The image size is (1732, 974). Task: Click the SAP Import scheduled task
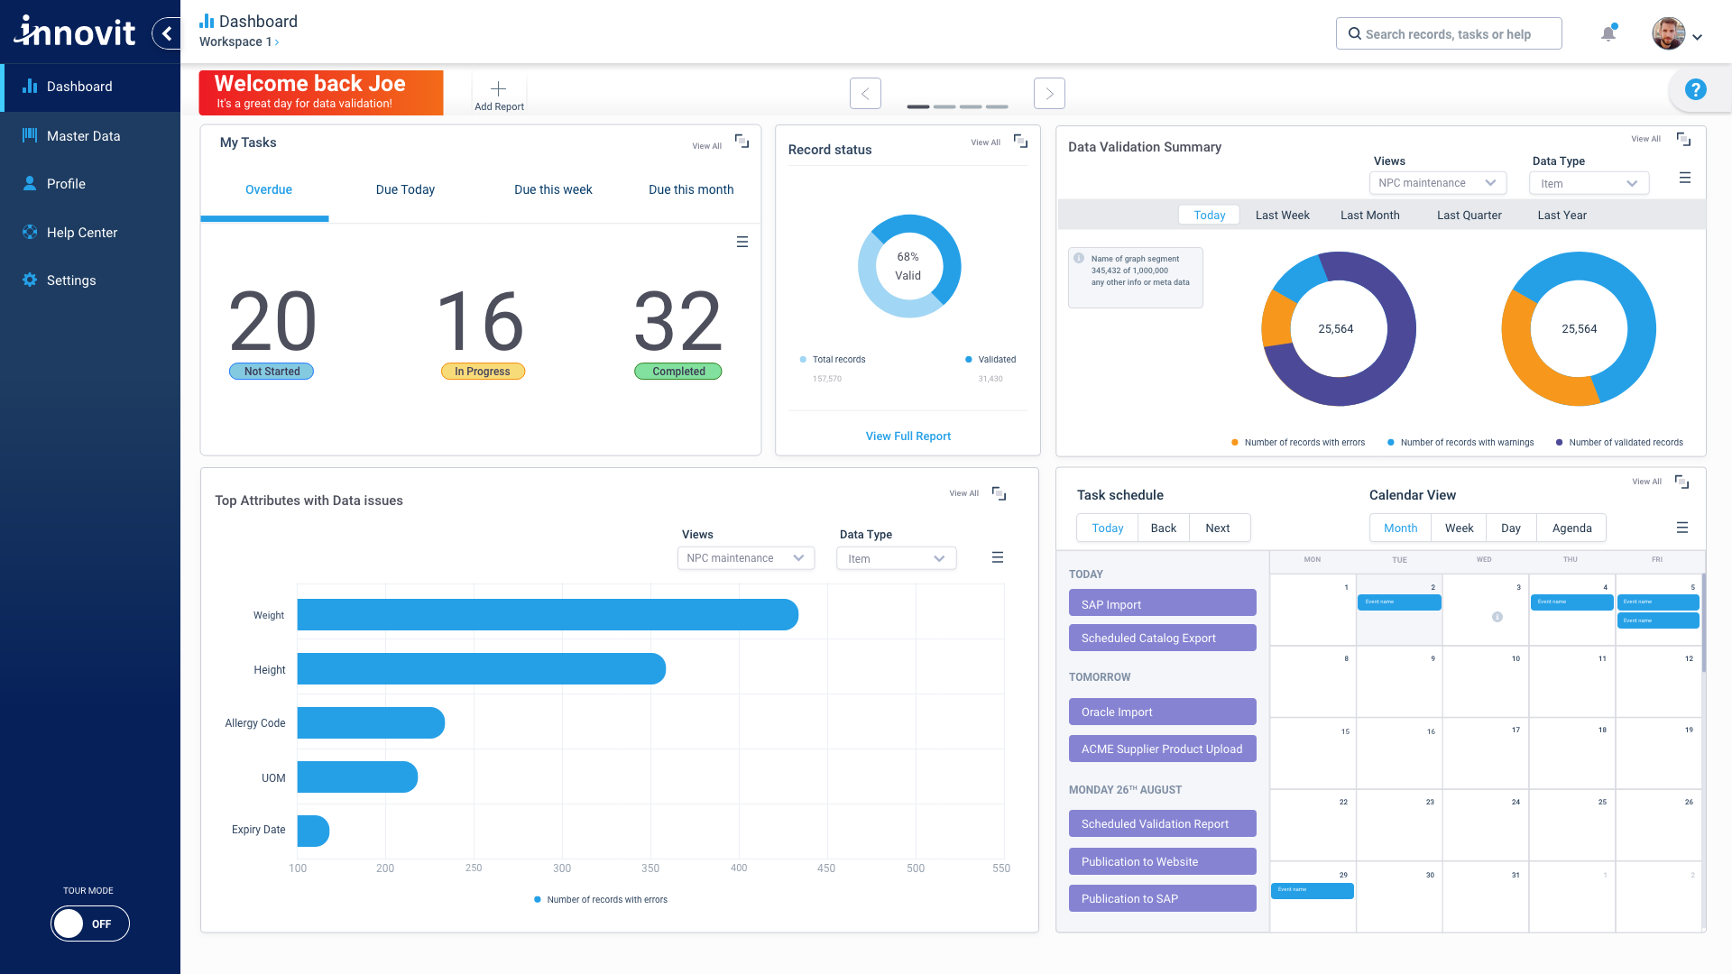click(x=1162, y=604)
